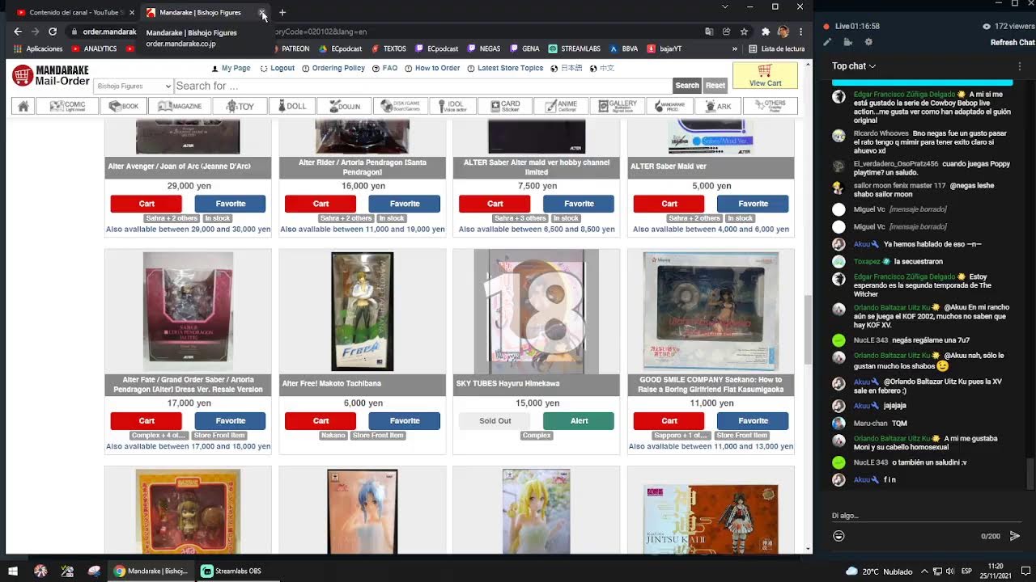Open the Saber Artoria Pendragon Alter Dress thumbnail
Viewport: 1036px width, 582px height.
pos(188,311)
